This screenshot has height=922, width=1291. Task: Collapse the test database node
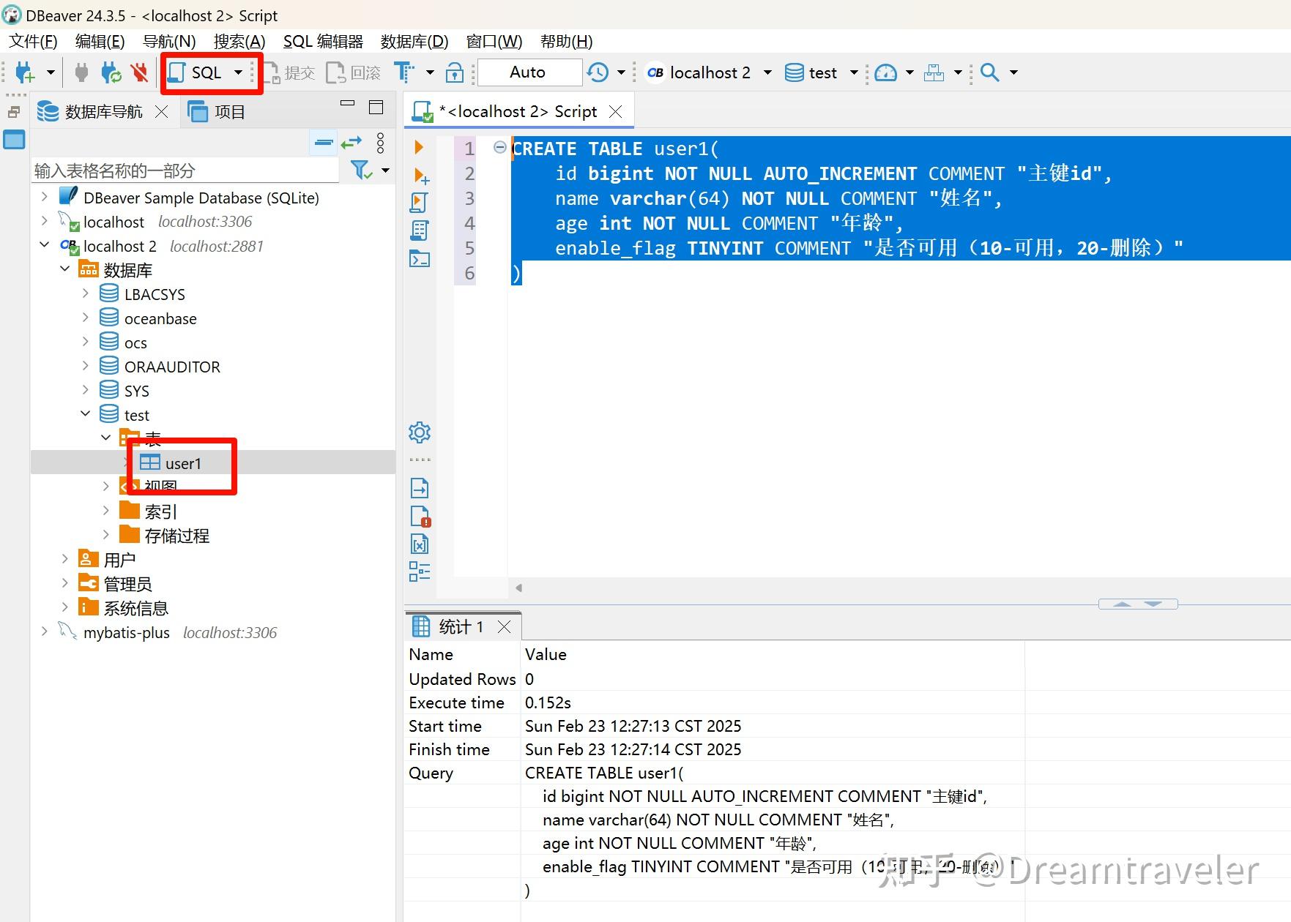(x=85, y=413)
